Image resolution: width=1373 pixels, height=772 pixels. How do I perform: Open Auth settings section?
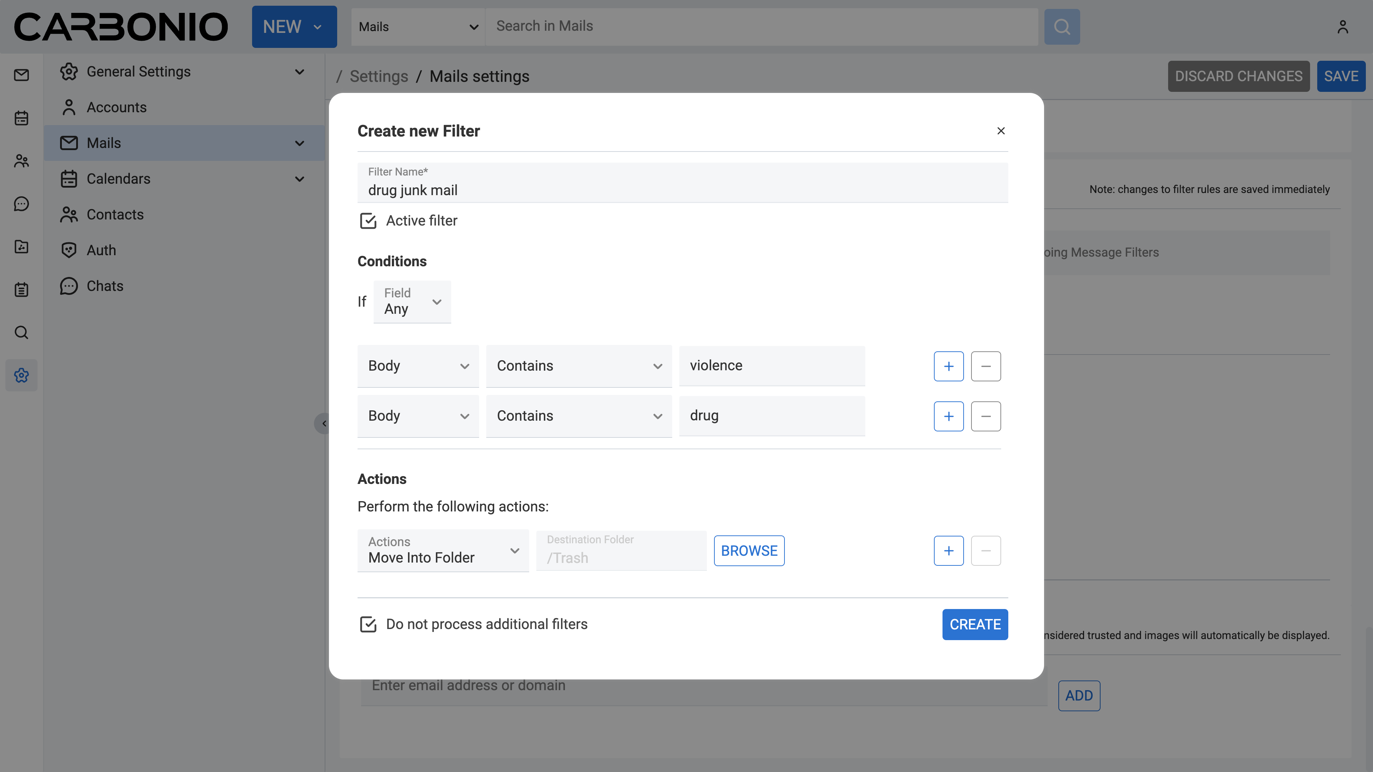[x=101, y=250]
